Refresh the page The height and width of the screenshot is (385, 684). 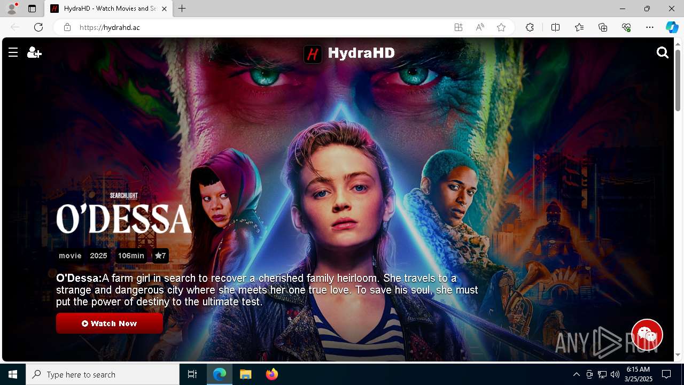[38, 27]
